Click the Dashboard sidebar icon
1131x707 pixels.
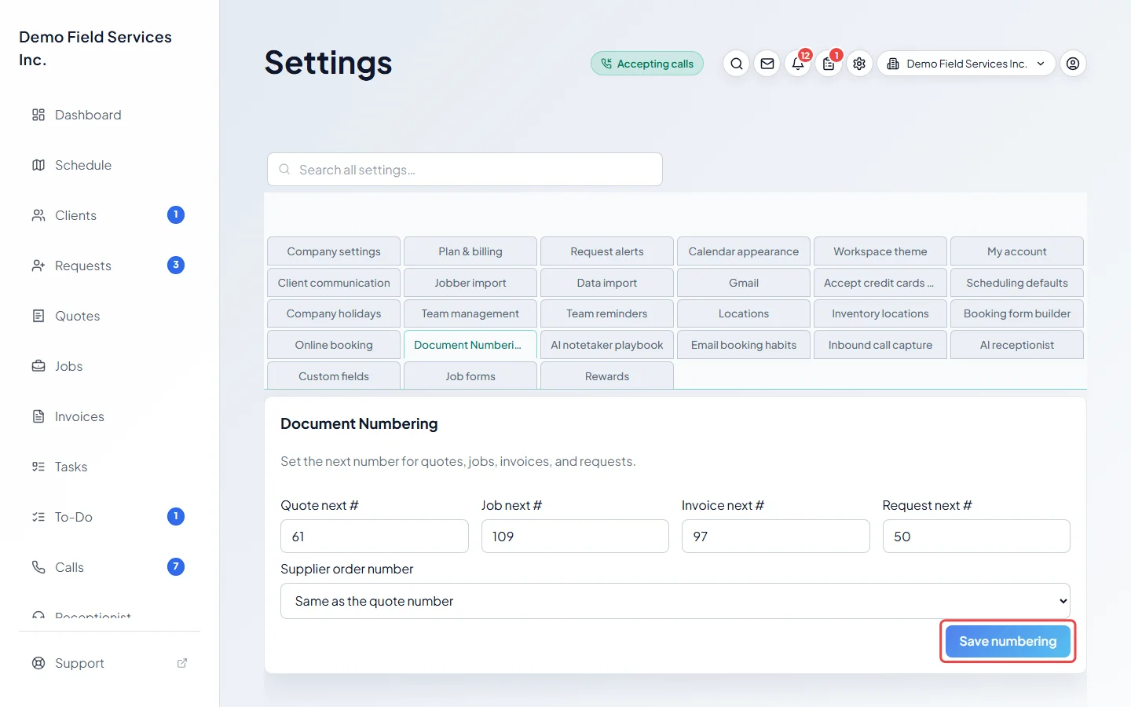click(x=38, y=115)
